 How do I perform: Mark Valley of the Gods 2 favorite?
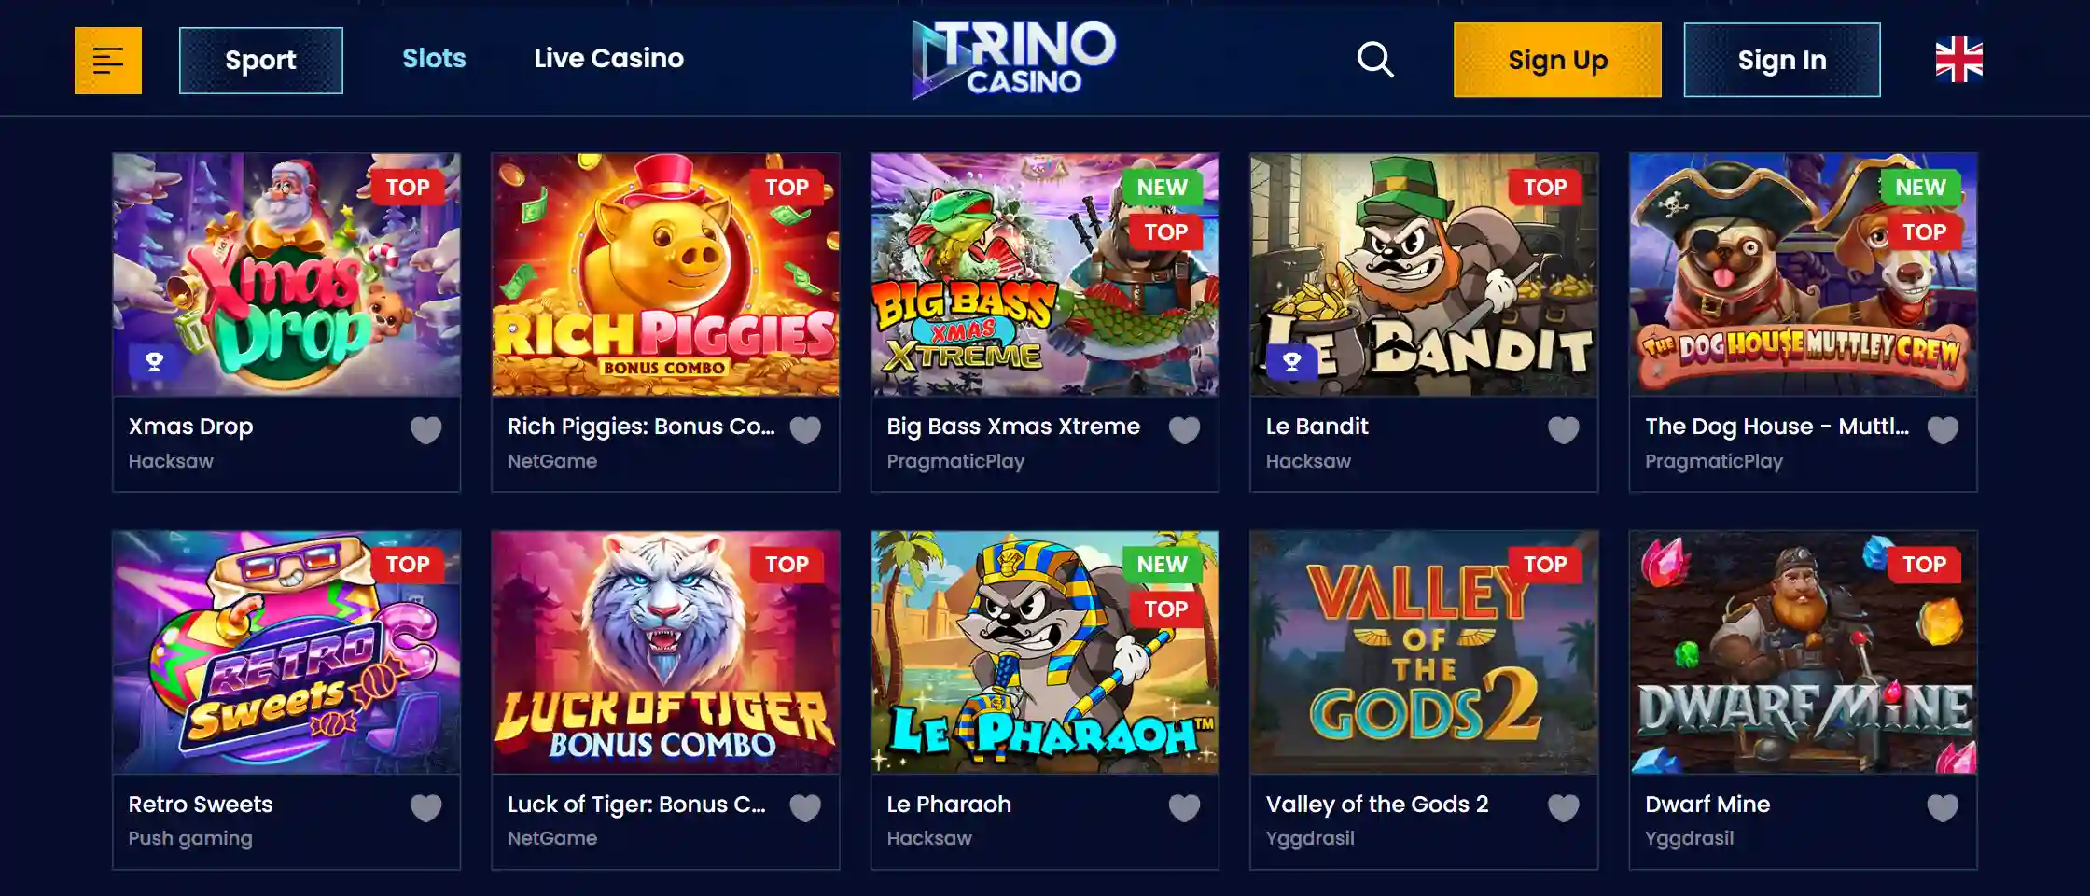[1564, 807]
